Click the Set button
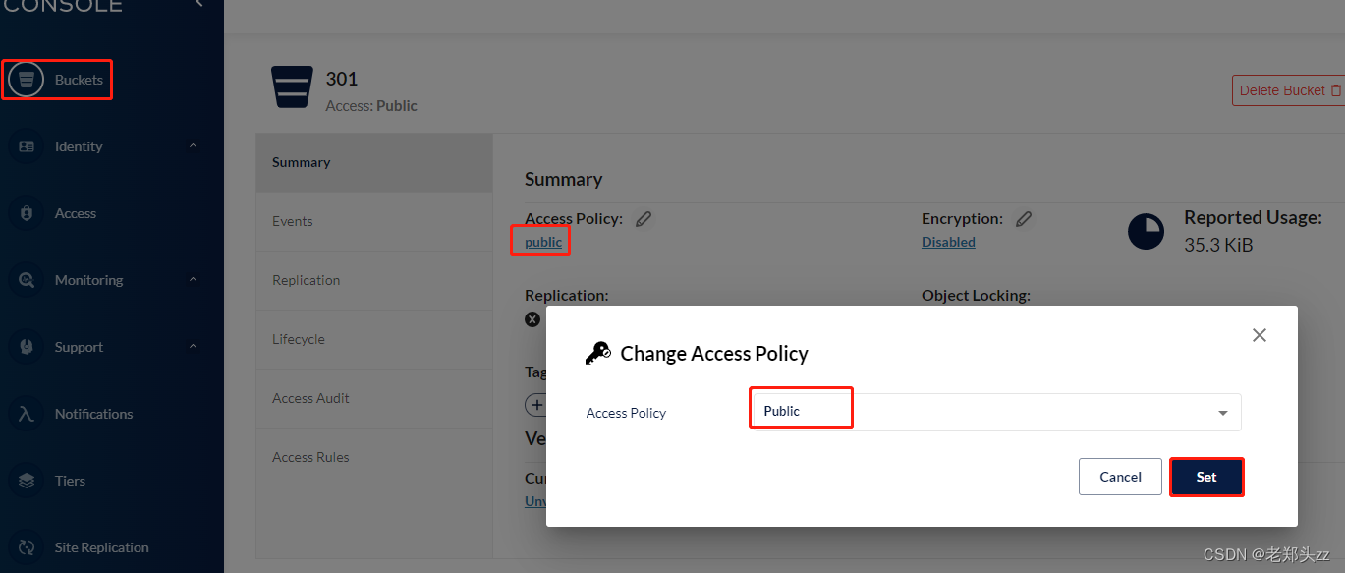The height and width of the screenshot is (573, 1345). (1206, 477)
